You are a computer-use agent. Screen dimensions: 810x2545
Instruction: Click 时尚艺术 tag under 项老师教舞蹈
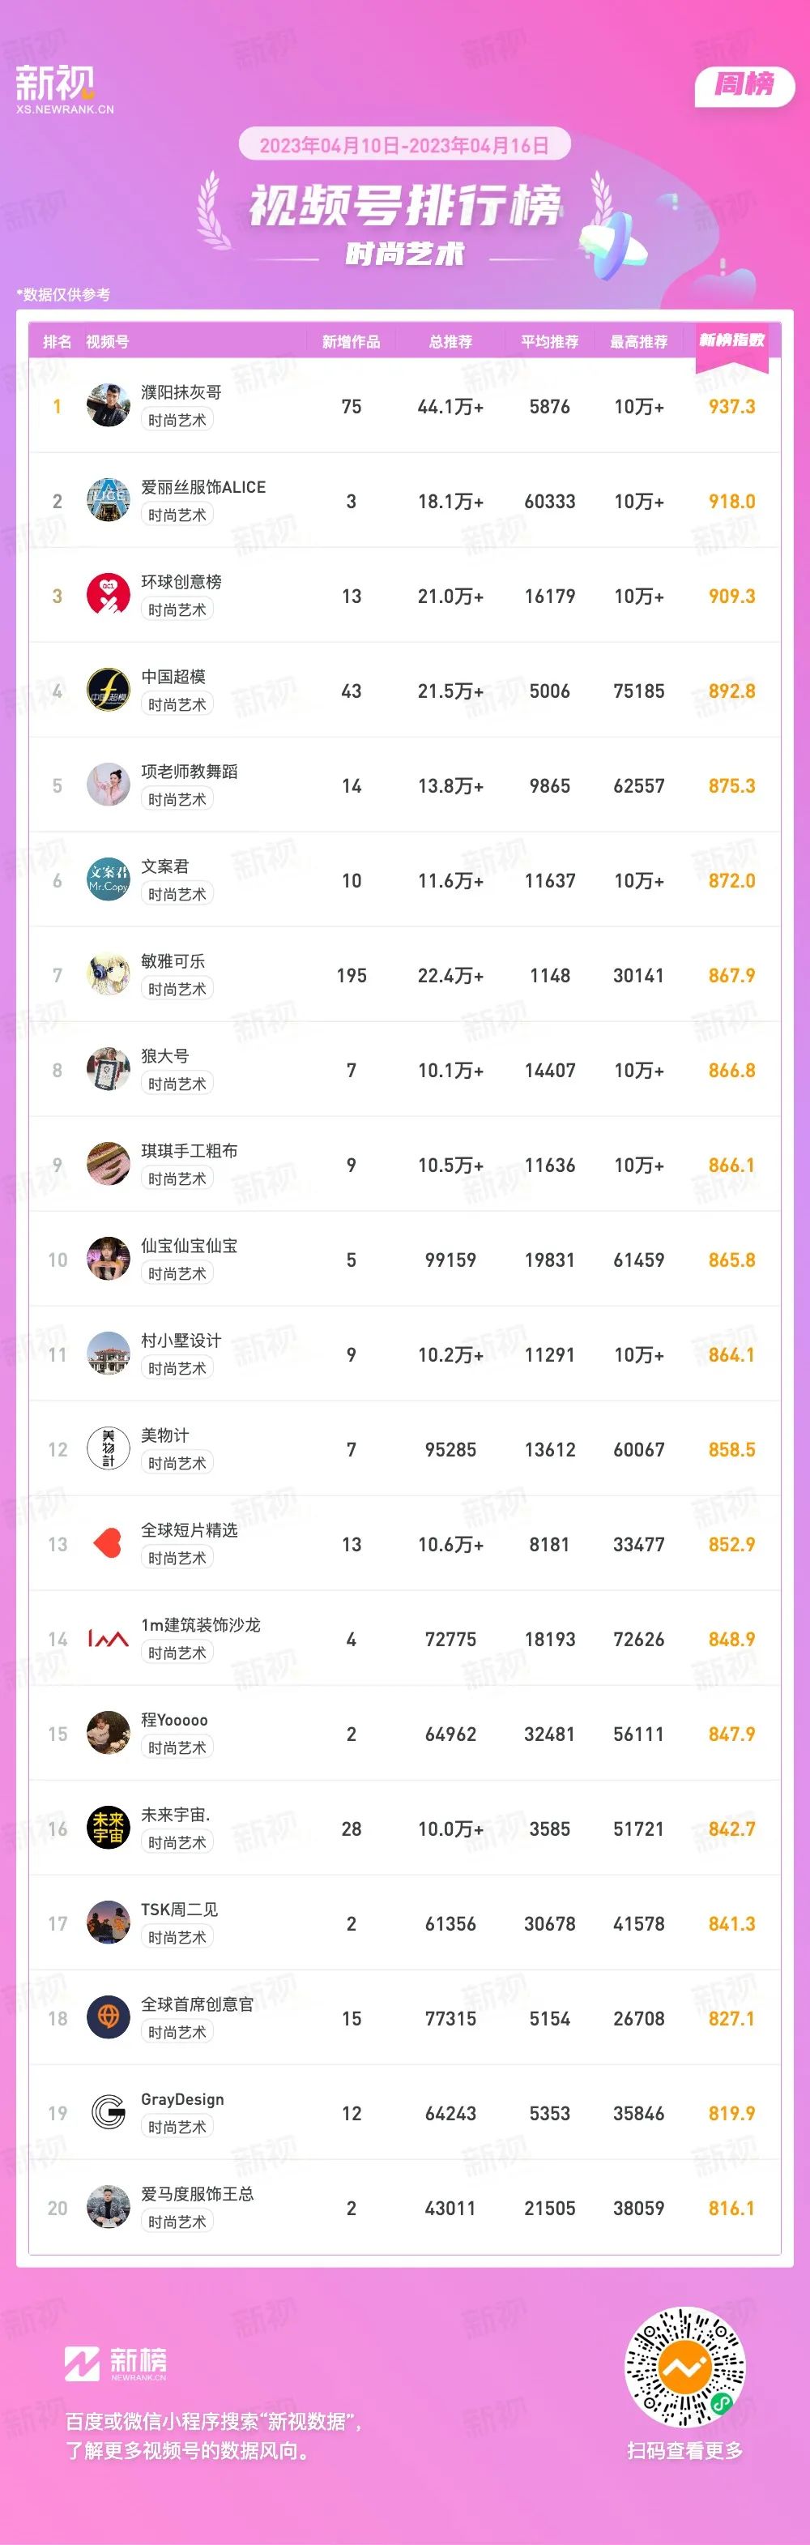pyautogui.click(x=178, y=799)
